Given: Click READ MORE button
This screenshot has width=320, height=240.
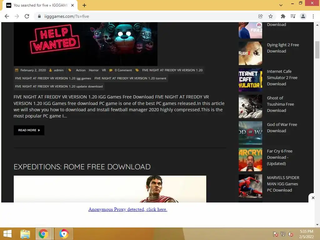Looking at the screenshot, I should click(x=29, y=130).
